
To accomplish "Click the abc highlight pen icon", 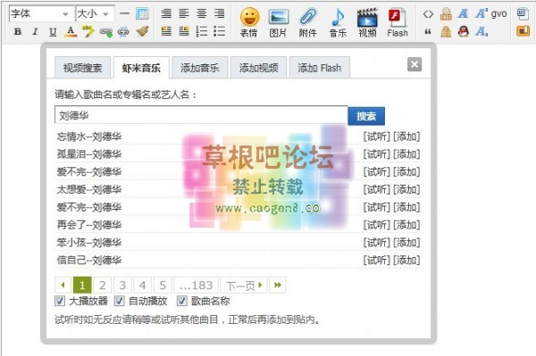I will pos(88,31).
